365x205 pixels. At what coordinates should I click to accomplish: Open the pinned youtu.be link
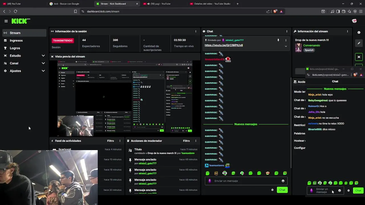224,45
